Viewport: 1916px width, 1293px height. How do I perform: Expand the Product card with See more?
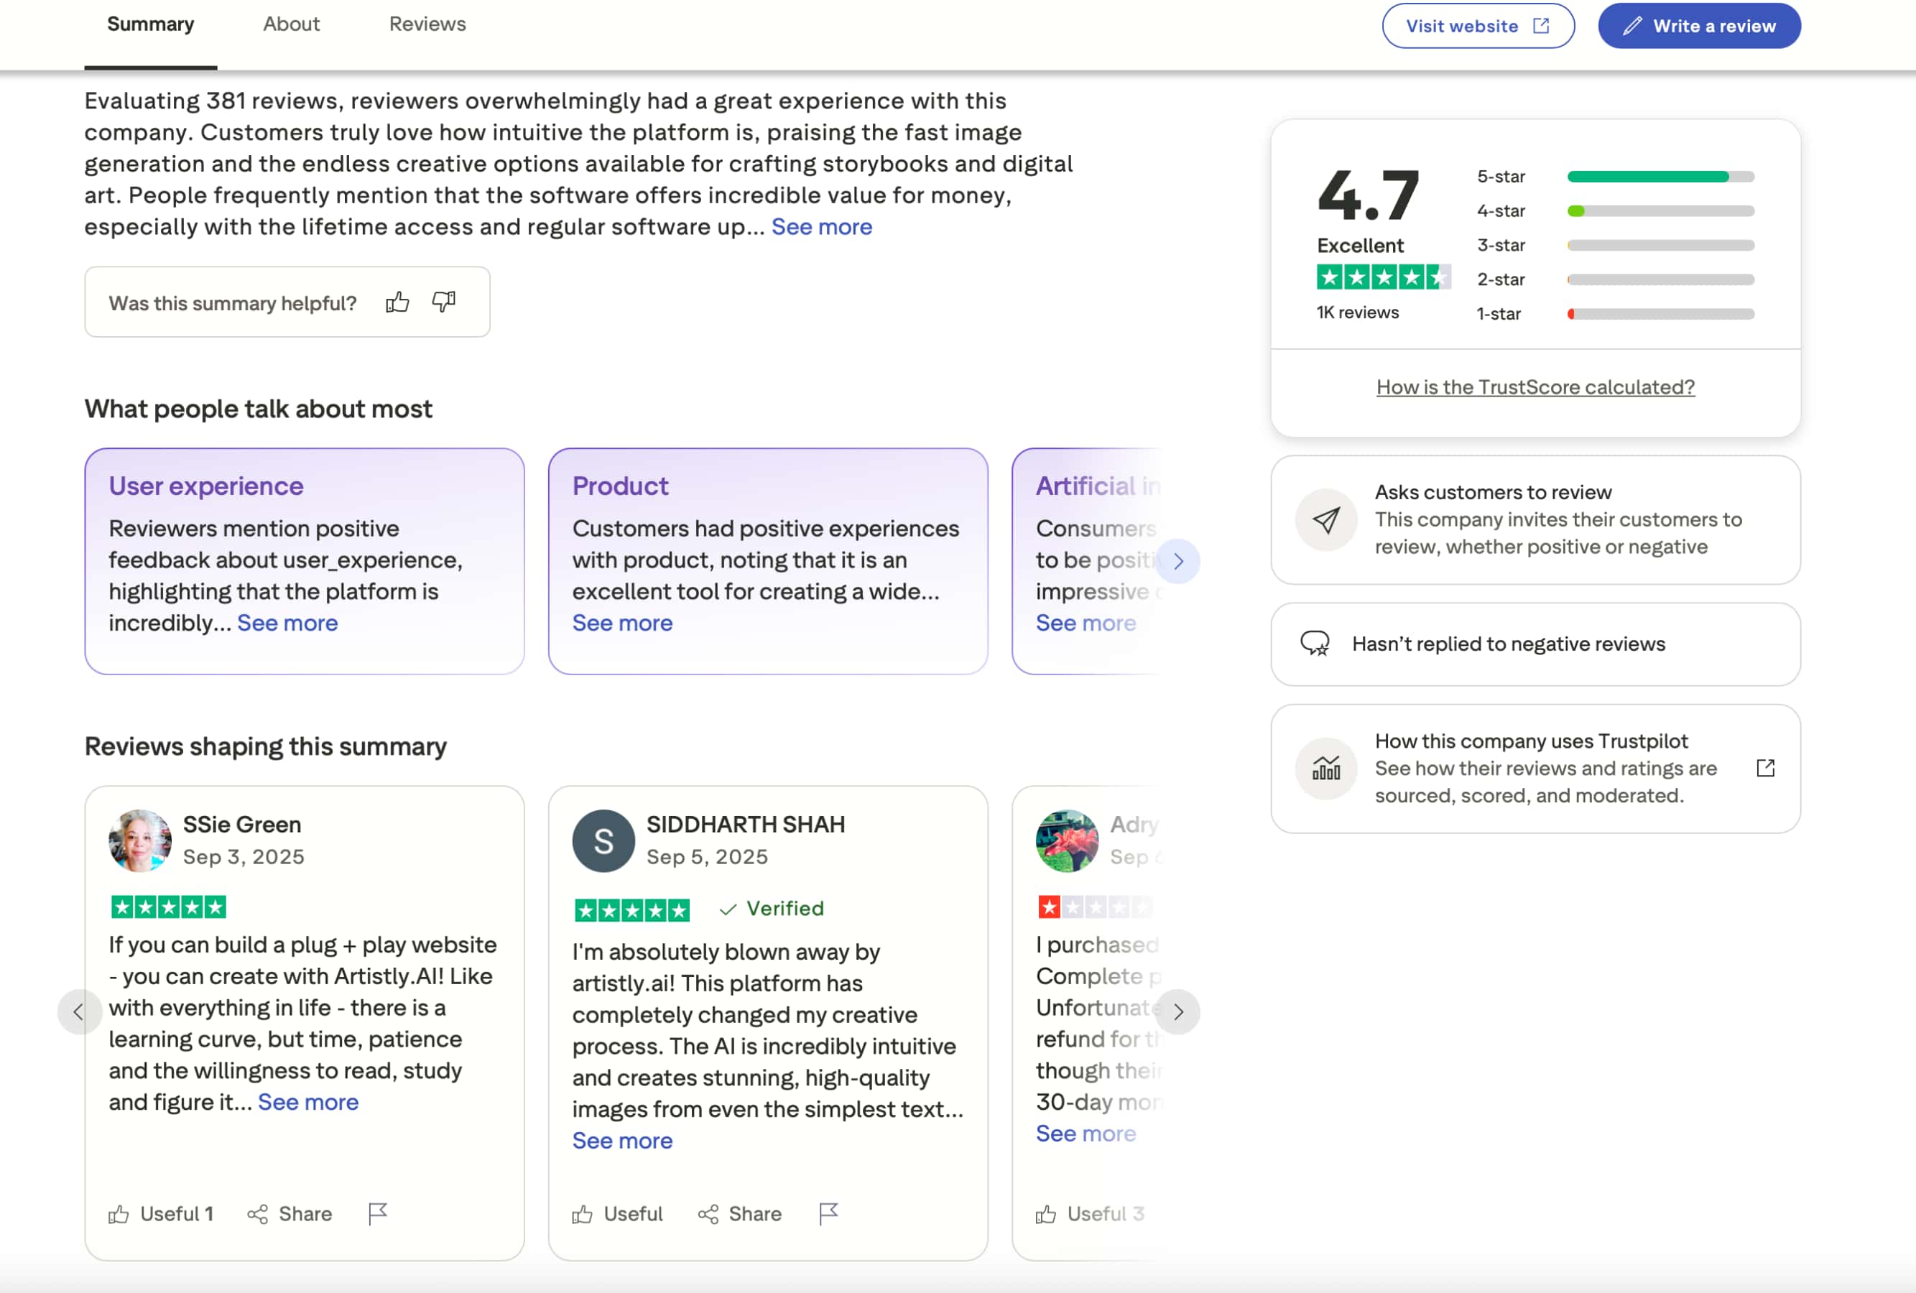pyautogui.click(x=622, y=623)
